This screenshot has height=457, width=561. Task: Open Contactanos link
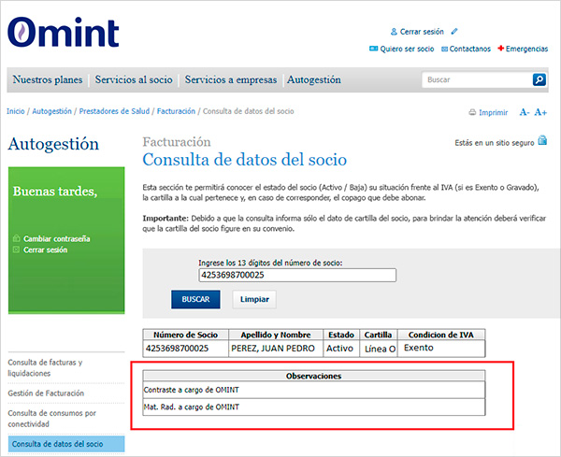[469, 49]
